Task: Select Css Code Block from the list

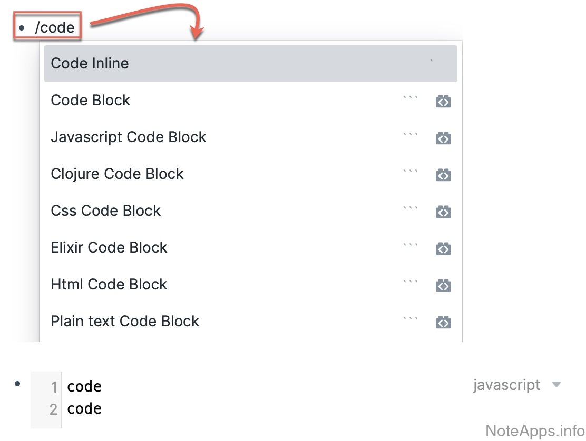Action: tap(105, 211)
